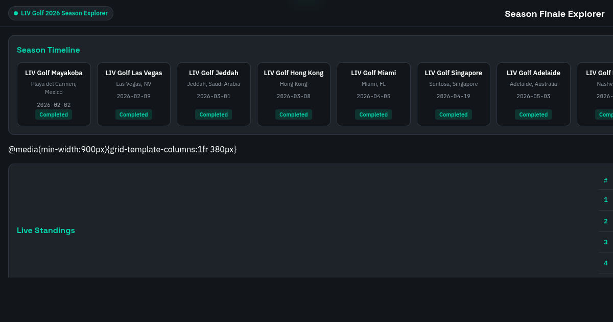Click the date 2026-04-19 on the Singapore card

(x=454, y=96)
